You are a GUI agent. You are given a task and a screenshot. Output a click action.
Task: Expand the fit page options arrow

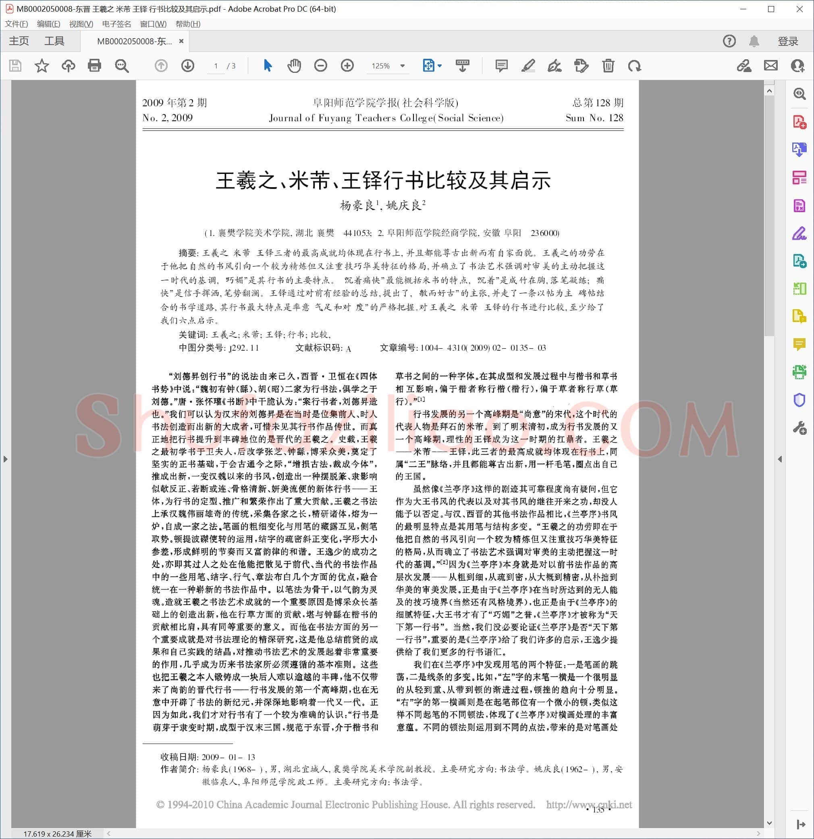coord(440,66)
